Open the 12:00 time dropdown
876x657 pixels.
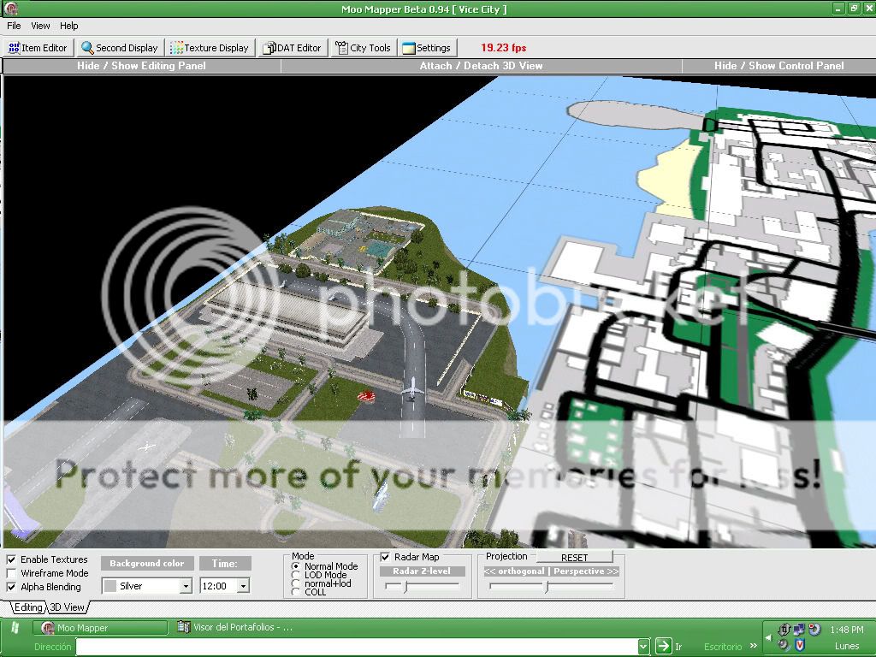tap(243, 586)
